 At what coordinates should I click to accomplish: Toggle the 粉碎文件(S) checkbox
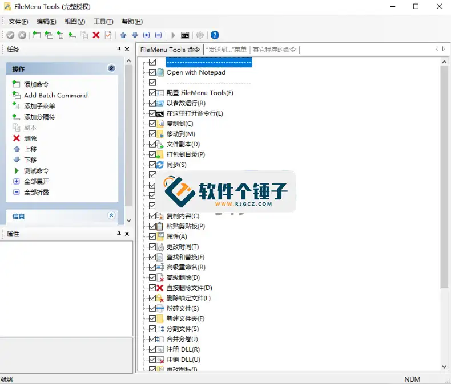coord(152,309)
